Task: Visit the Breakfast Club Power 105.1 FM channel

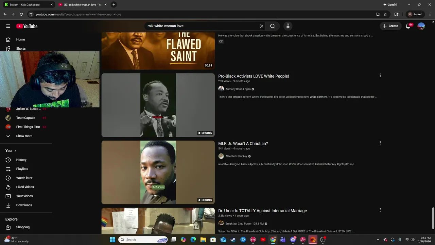Action: click(244, 224)
